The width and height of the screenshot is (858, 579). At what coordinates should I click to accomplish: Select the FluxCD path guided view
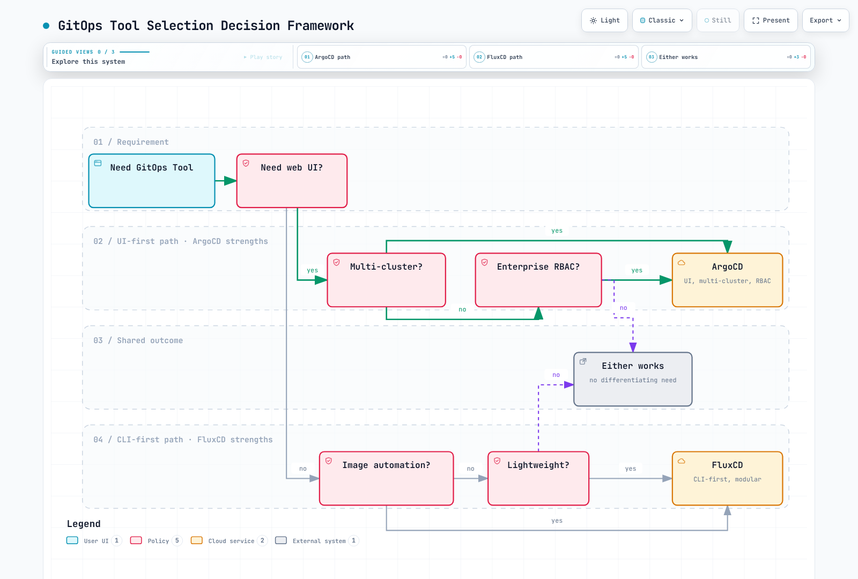coord(554,57)
